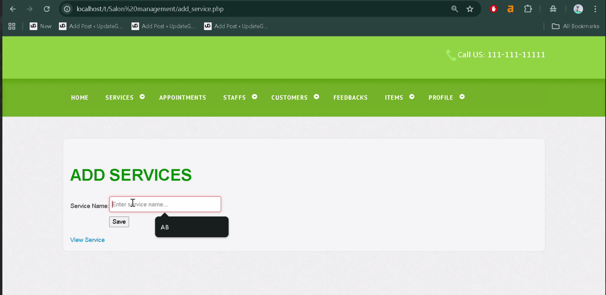
Task: Open Chrome's three-dot menu
Action: [595, 9]
